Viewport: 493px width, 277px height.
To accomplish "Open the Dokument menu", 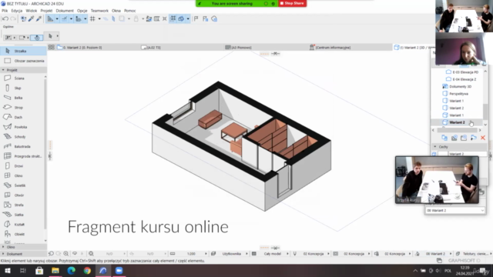I will (x=65, y=11).
